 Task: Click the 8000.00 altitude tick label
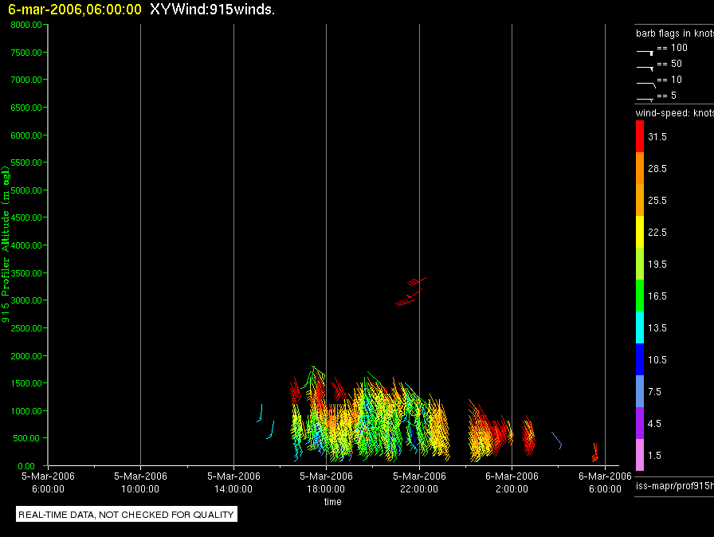coord(26,25)
